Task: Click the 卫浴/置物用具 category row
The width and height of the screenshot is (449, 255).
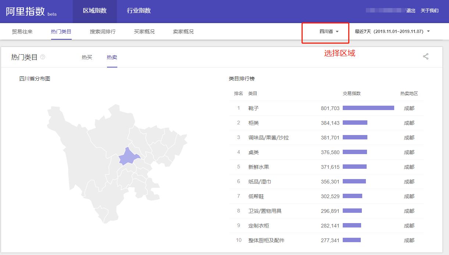Action: [326, 211]
